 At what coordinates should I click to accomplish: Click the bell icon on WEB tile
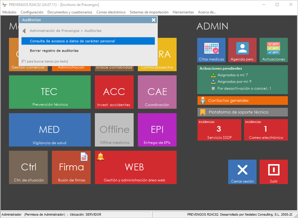pos(101,157)
